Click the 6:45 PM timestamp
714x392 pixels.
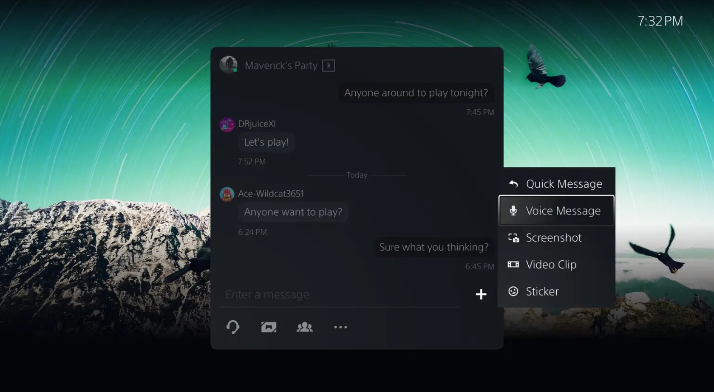(x=480, y=267)
